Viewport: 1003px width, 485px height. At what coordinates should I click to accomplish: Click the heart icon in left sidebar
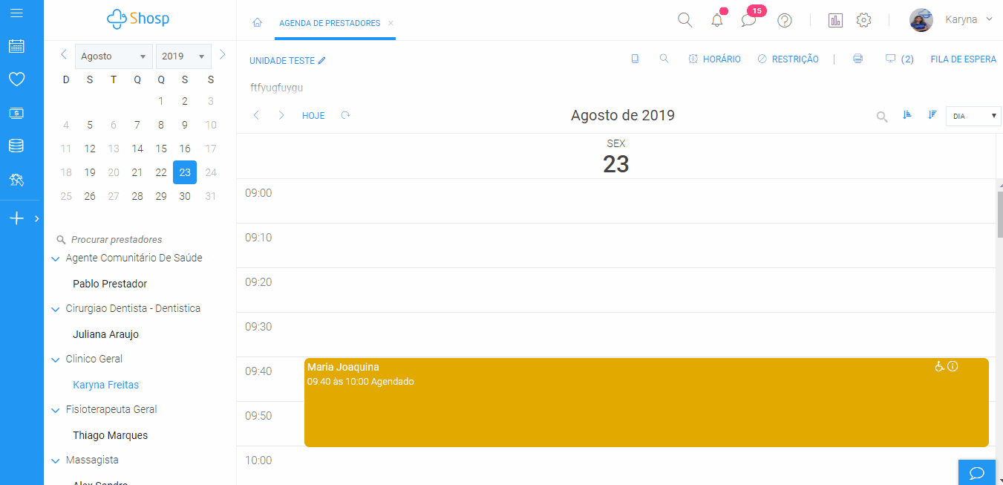[16, 79]
